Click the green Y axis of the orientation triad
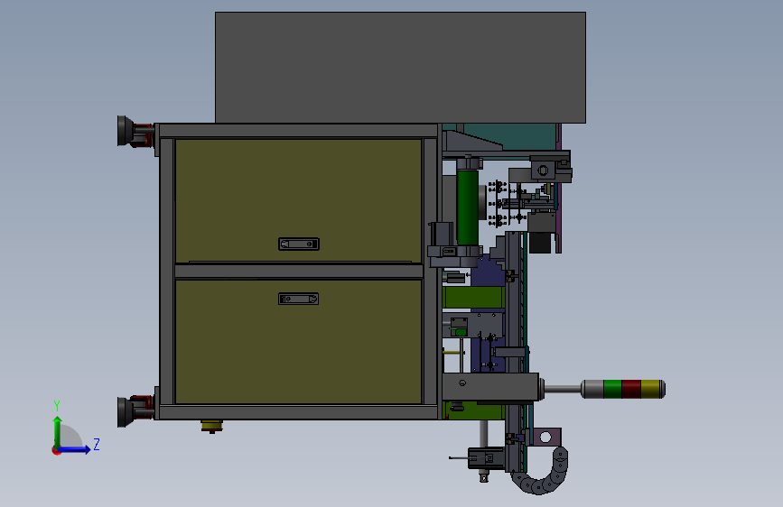 58,433
